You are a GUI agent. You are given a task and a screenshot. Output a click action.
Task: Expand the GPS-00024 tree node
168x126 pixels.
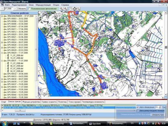(2, 42)
